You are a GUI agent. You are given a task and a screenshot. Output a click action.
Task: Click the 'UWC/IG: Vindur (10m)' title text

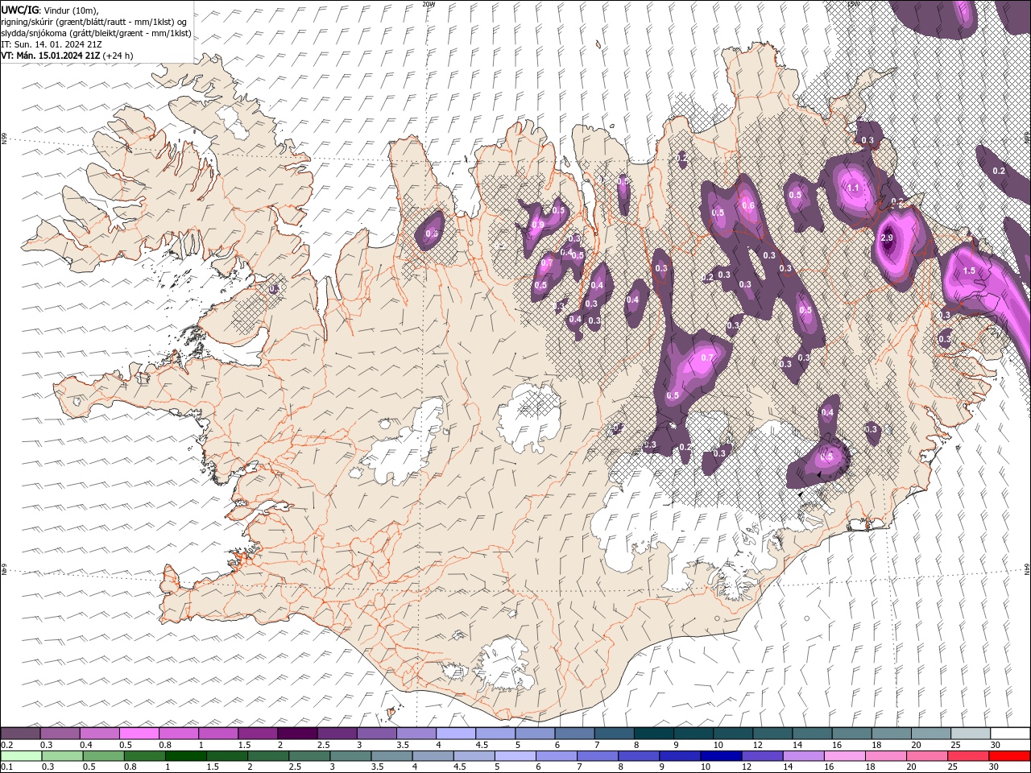(50, 9)
